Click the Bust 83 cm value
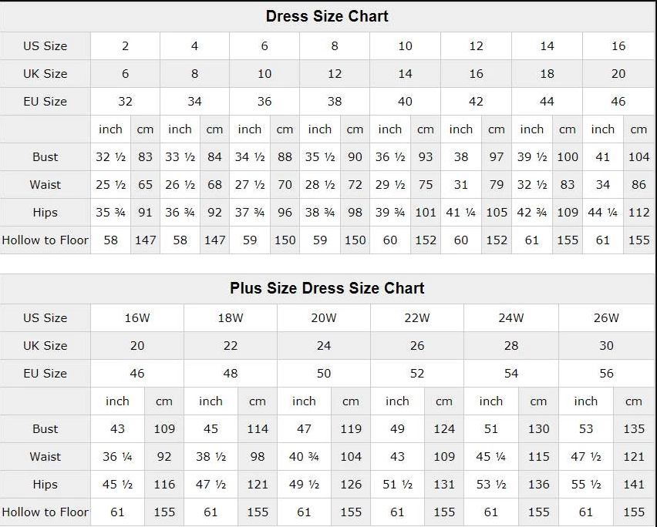Image resolution: width=657 pixels, height=527 pixels. tap(146, 156)
